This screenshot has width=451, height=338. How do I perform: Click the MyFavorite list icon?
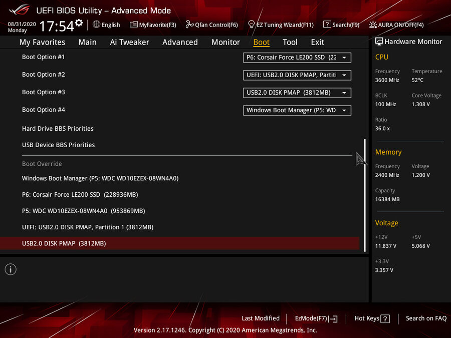click(x=134, y=25)
